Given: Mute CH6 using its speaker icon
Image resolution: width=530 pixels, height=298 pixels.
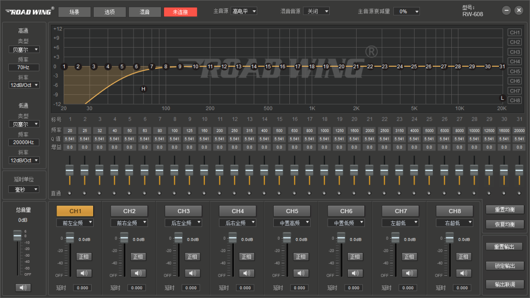Looking at the screenshot, I should pyautogui.click(x=355, y=273).
